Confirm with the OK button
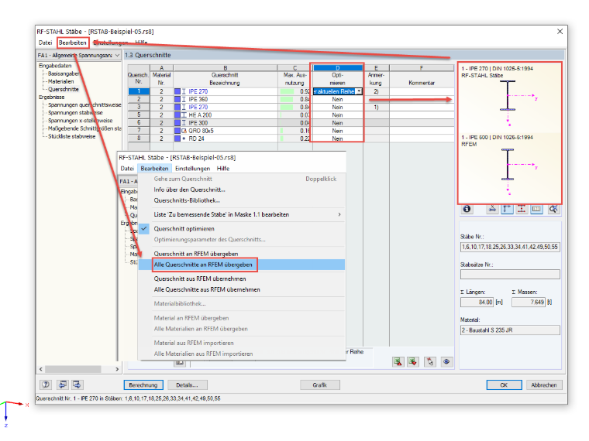The width and height of the screenshot is (589, 441). (x=504, y=385)
